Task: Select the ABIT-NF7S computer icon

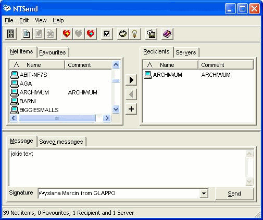Action: (x=15, y=75)
